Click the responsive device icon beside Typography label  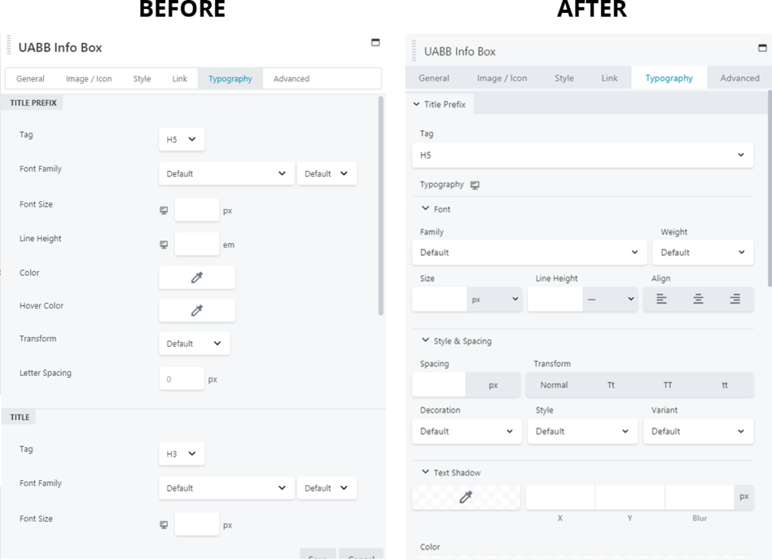475,185
